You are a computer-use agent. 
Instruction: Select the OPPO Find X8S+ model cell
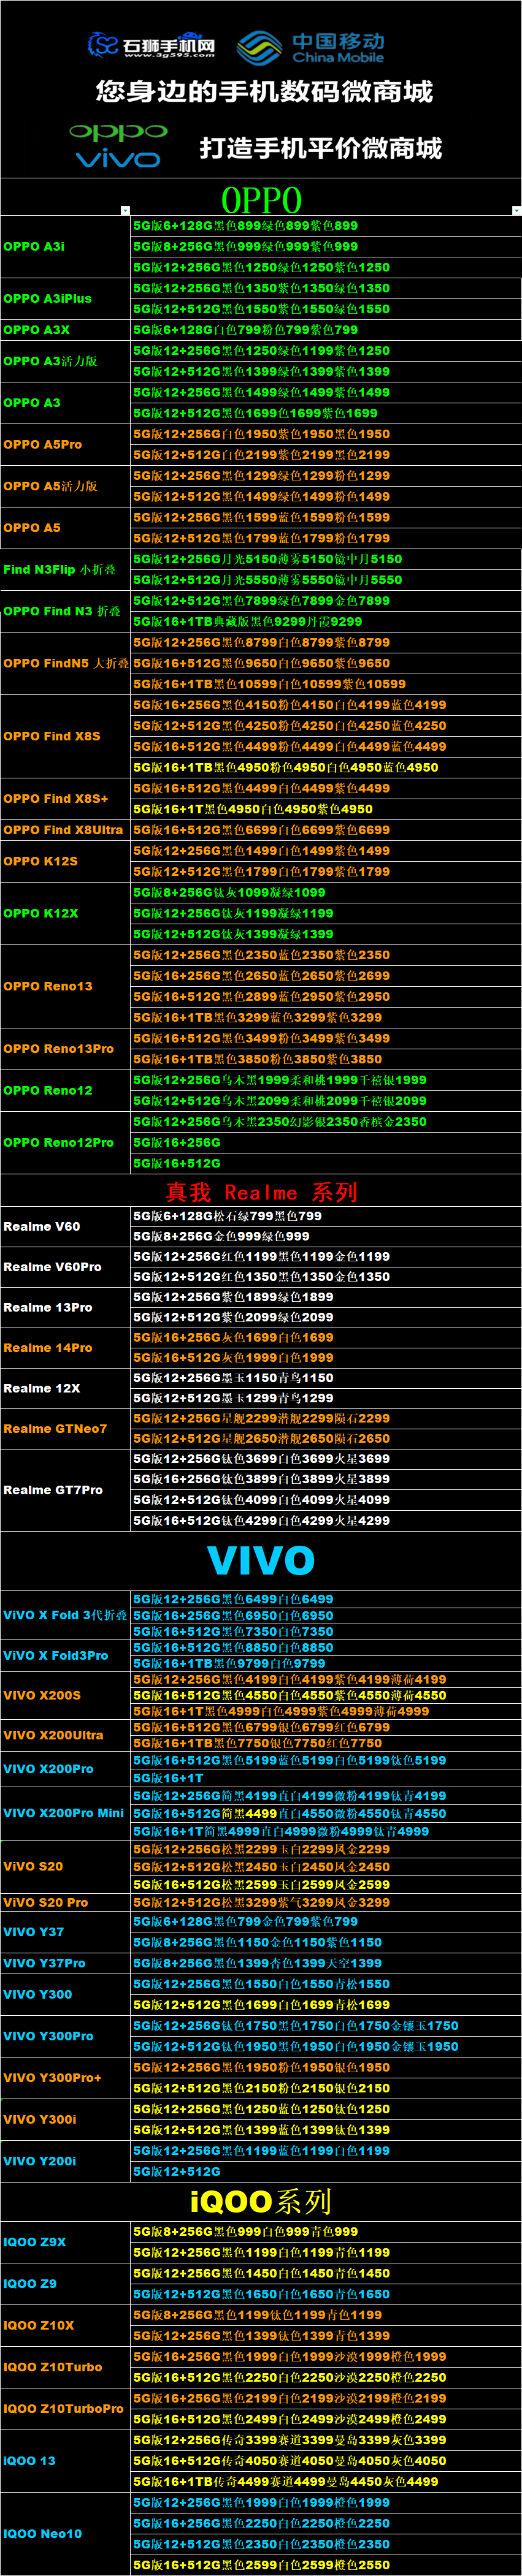click(66, 798)
